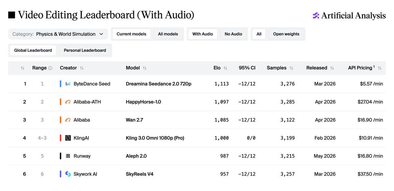
Task: Open the Personal Leaderboard tab
Action: pyautogui.click(x=85, y=50)
